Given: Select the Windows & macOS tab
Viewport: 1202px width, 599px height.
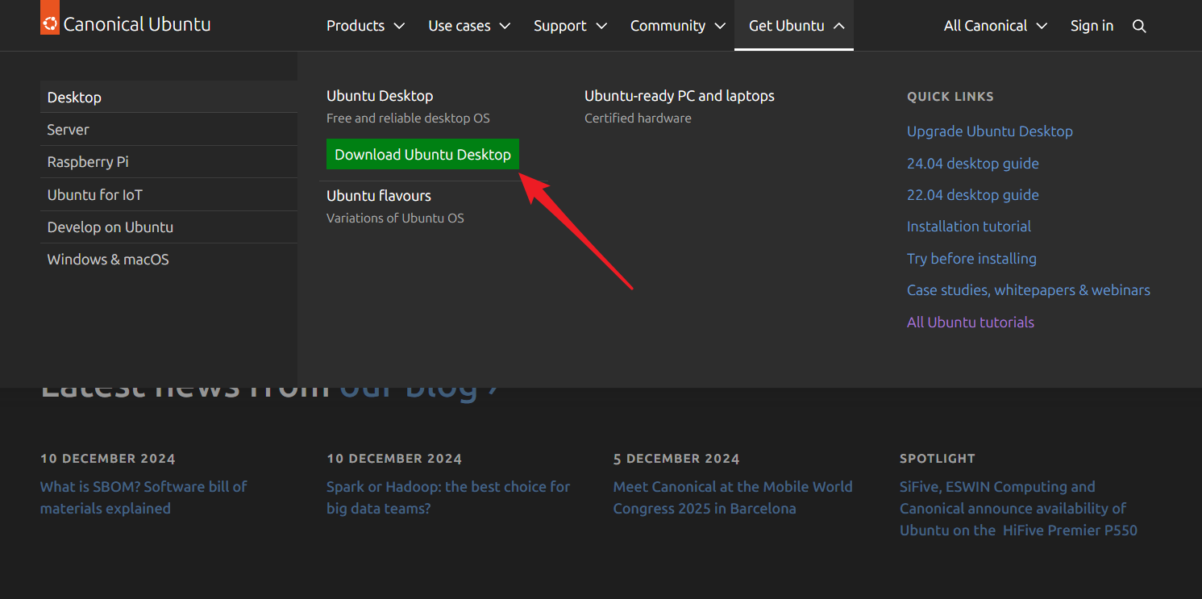Looking at the screenshot, I should coord(168,259).
